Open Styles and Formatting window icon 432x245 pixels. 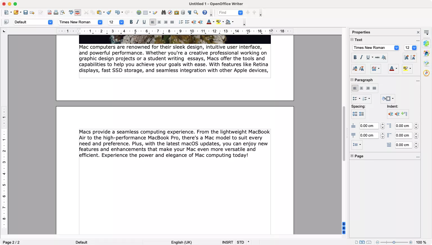6,22
